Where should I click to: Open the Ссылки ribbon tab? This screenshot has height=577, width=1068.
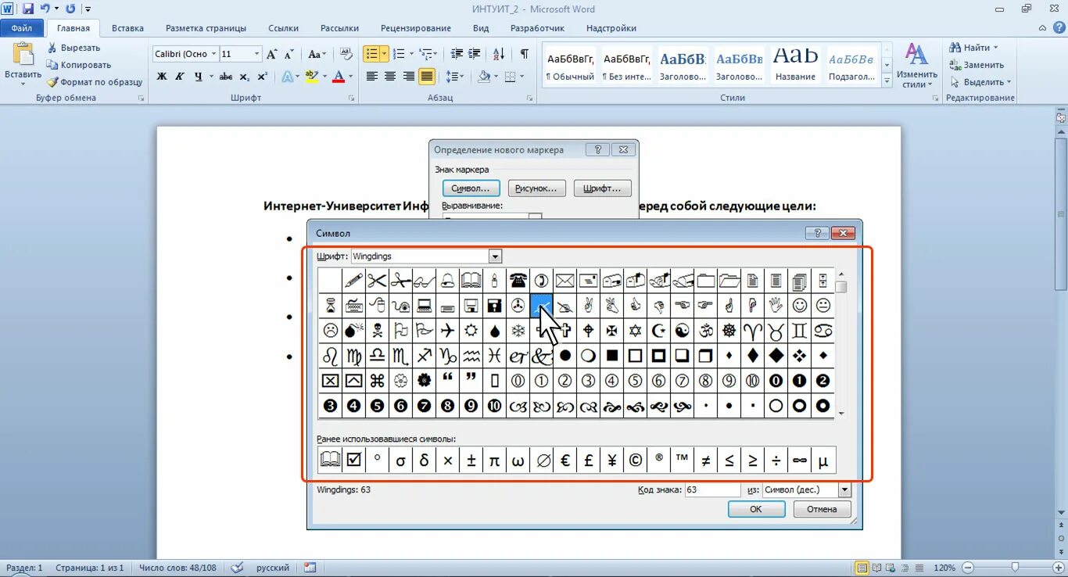pos(283,28)
